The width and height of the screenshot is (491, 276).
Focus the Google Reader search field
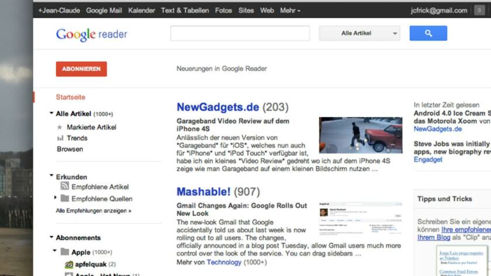240,33
